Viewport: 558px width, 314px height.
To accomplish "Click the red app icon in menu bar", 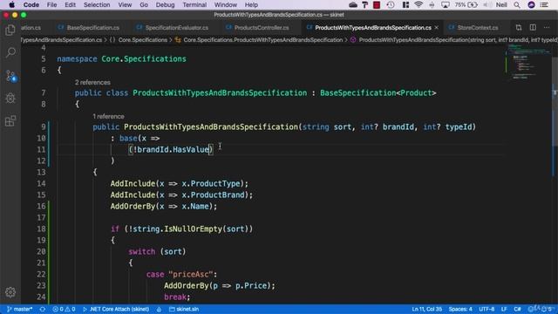I will click(377, 5).
